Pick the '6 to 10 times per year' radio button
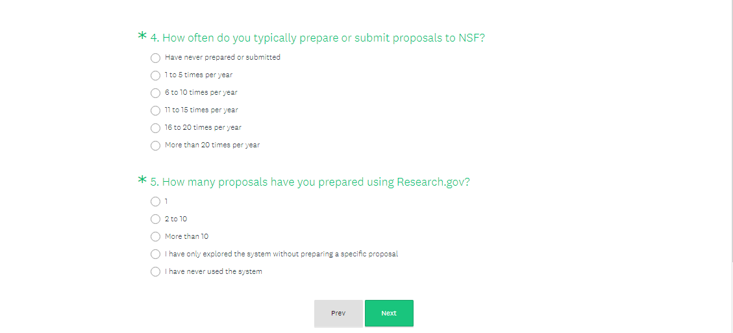 coord(155,93)
